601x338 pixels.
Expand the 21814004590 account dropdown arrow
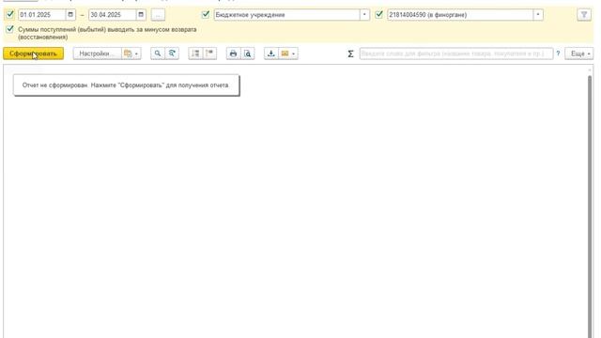(538, 15)
